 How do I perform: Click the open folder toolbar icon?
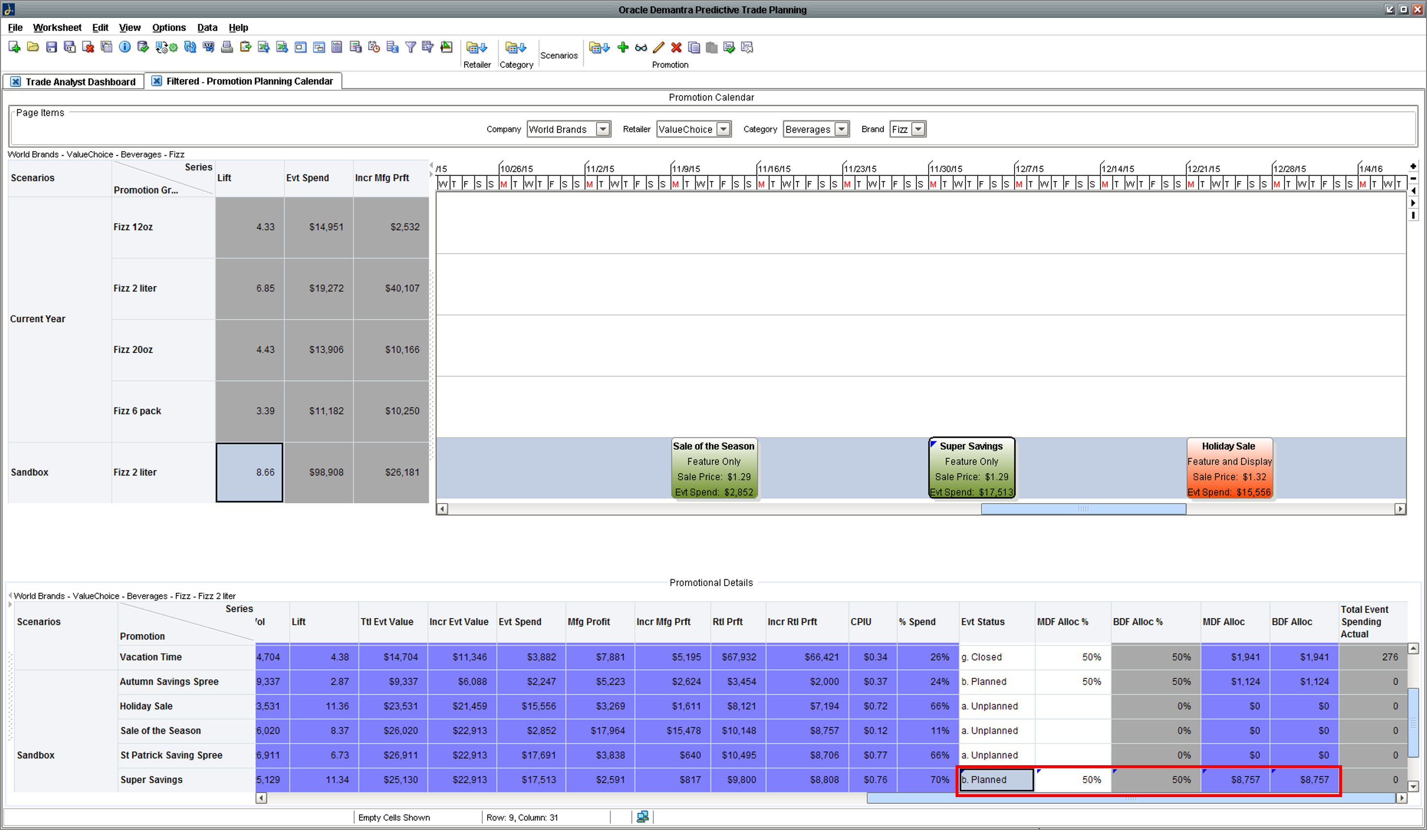(x=33, y=48)
